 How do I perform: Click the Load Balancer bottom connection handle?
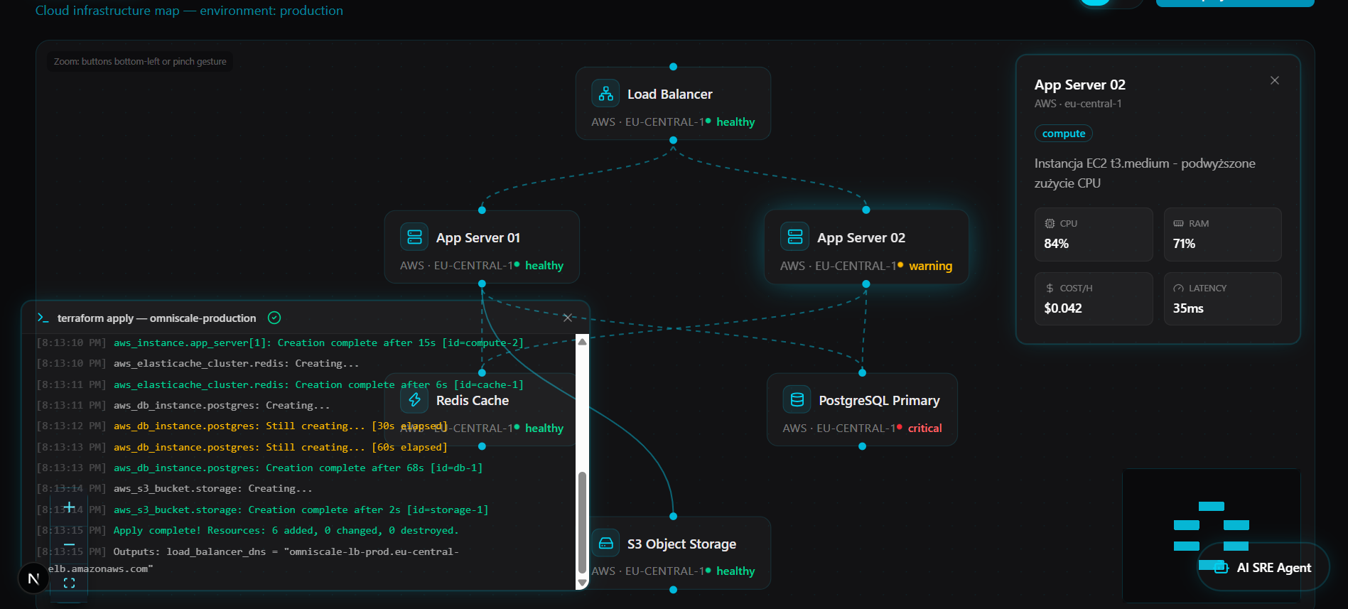(x=673, y=140)
